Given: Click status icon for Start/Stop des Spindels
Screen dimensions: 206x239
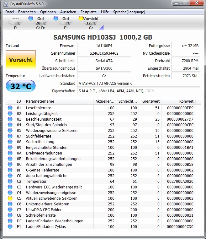Looking at the screenshot, I should click(10, 125).
